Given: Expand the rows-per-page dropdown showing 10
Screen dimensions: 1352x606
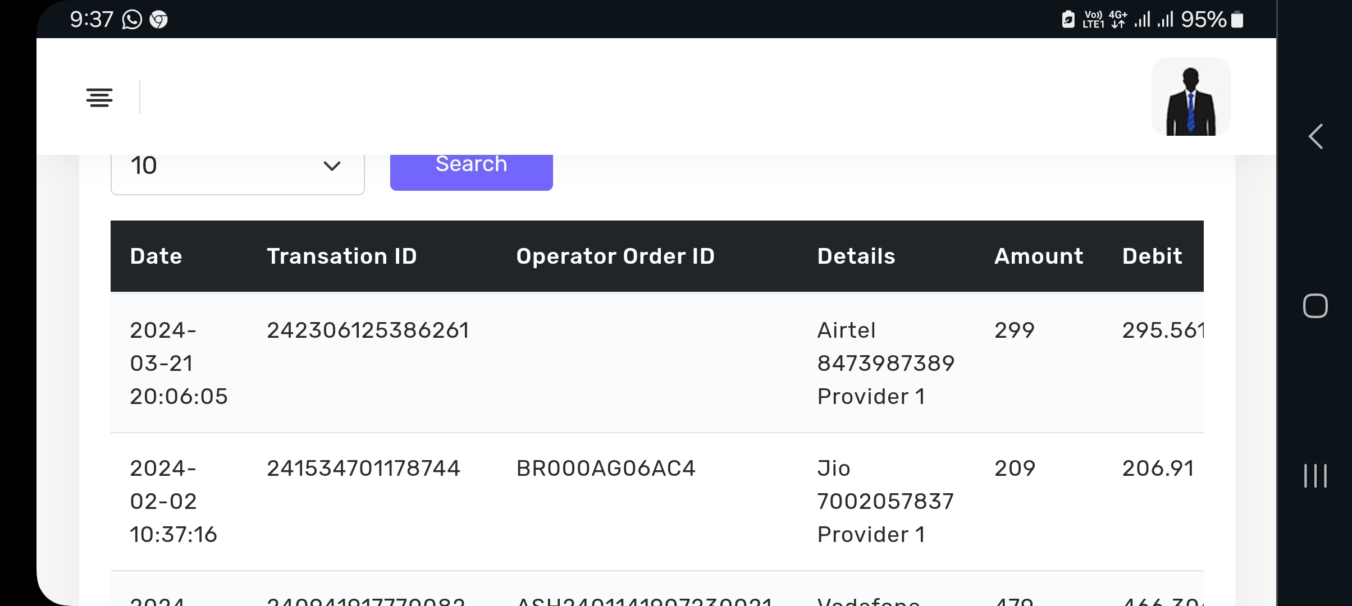Looking at the screenshot, I should (237, 166).
